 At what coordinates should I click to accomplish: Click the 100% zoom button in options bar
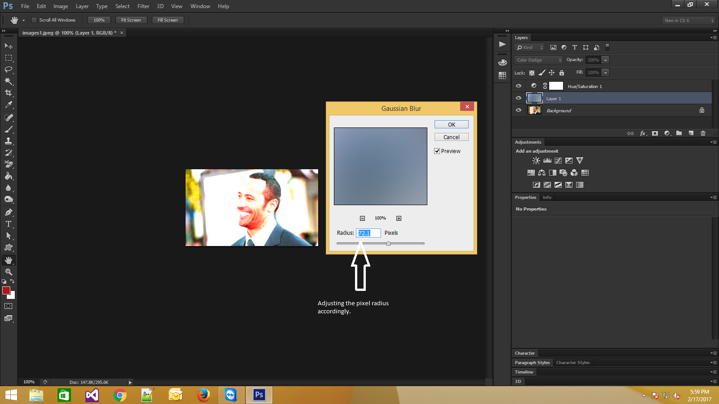(x=99, y=20)
